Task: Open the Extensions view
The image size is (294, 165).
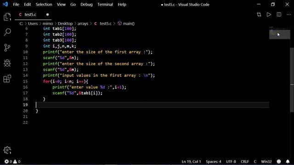Action: [7, 78]
